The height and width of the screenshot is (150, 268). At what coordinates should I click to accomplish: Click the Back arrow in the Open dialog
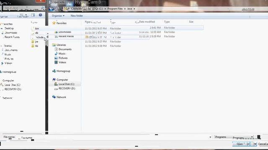pos(51,9)
